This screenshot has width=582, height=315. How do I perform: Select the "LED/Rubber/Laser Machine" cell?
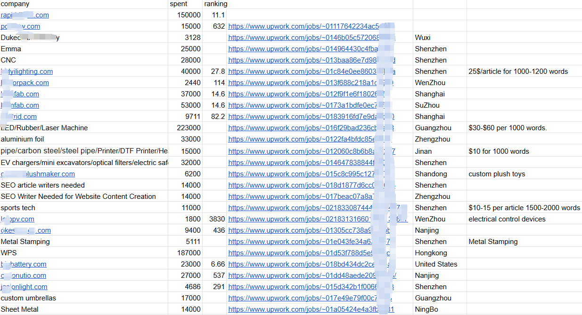click(x=84, y=128)
